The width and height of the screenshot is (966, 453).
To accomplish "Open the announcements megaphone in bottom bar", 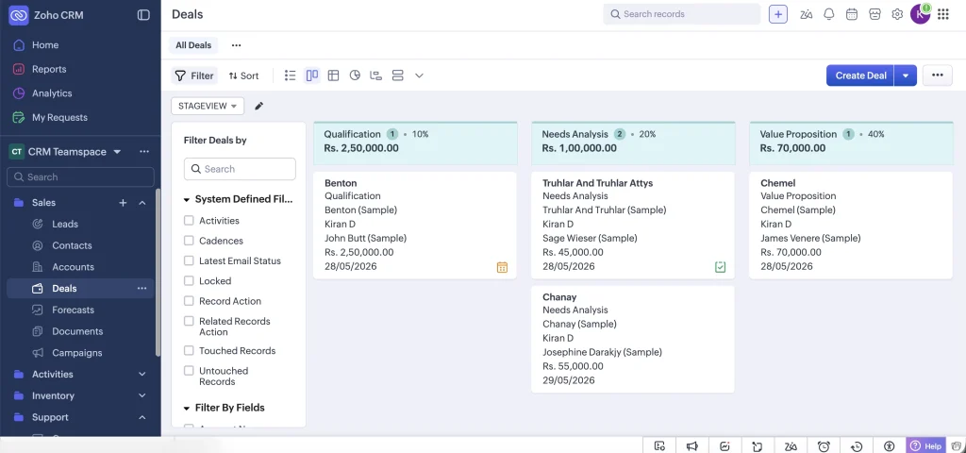I will point(692,445).
